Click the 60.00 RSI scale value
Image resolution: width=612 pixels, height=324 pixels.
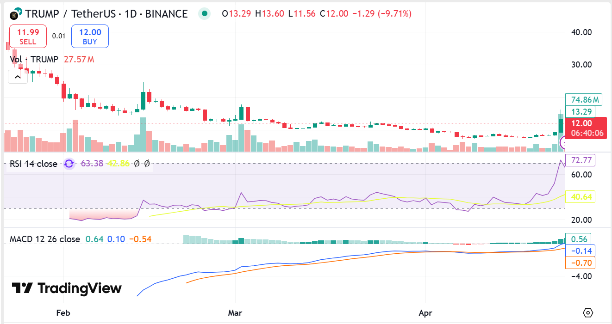coord(581,174)
